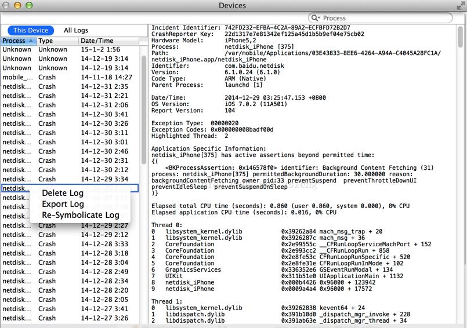The height and width of the screenshot is (328, 467).
Task: Click the log list vertical scrollbar
Action: [x=143, y=110]
